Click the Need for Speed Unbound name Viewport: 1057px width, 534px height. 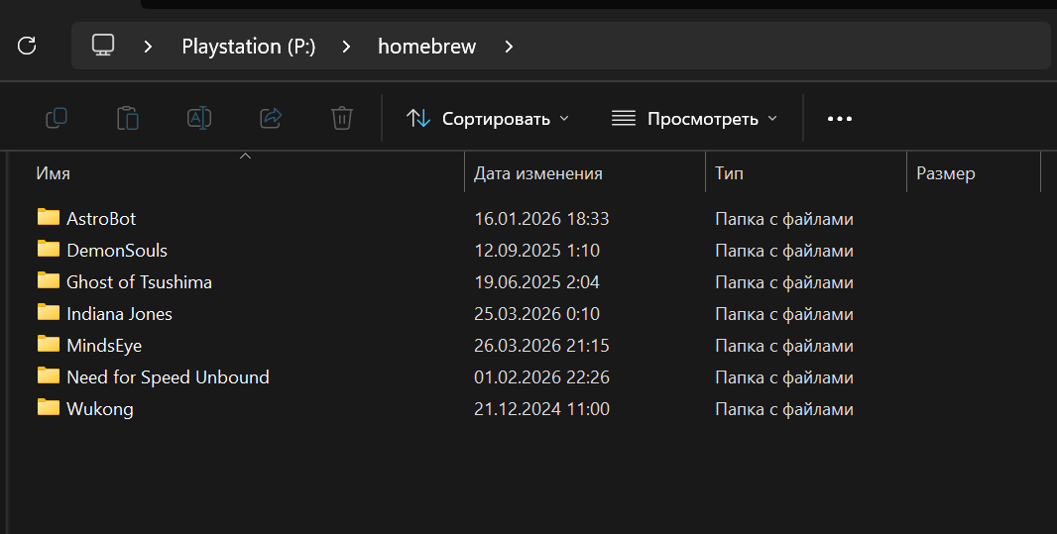pyautogui.click(x=168, y=377)
